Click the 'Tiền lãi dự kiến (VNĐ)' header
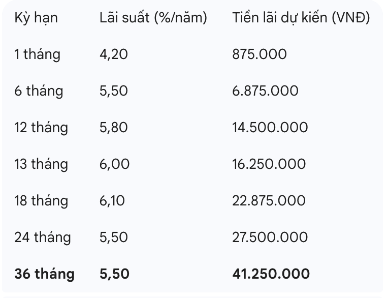Image resolution: width=388 pixels, height=298 pixels. [x=301, y=18]
